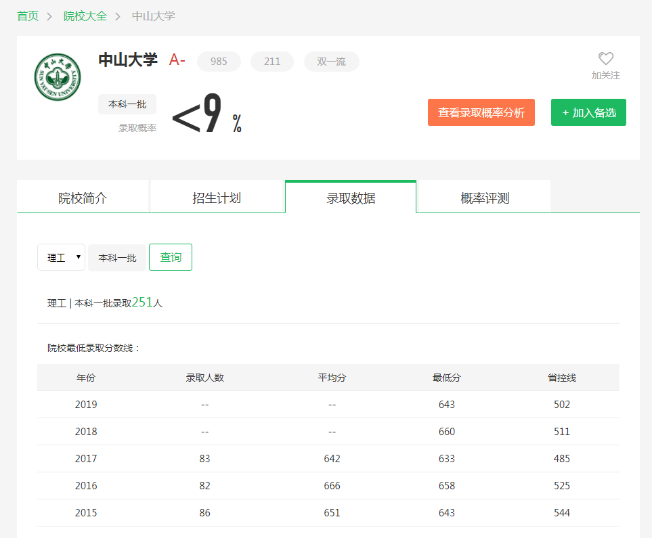
Task: Click the 双一流 tag
Action: point(331,62)
